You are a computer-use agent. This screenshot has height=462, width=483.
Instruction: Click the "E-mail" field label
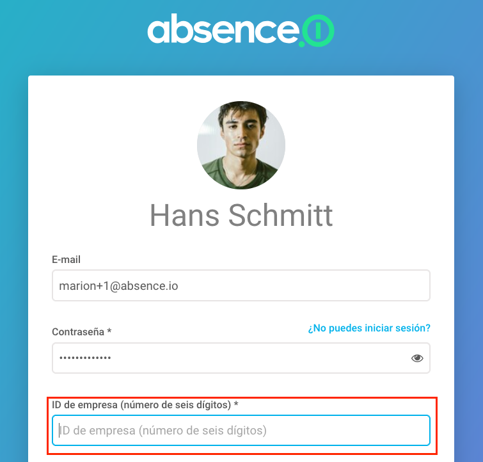tap(67, 260)
